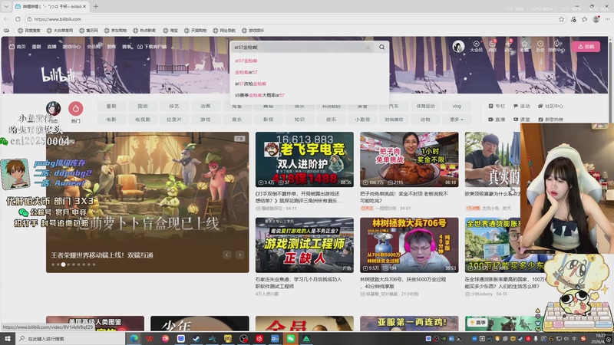Open the 动态 feed icon
614x345 pixels.
pyautogui.click(x=508, y=47)
